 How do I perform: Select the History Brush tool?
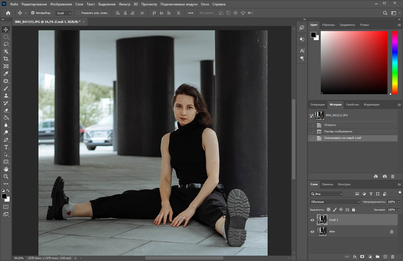click(6, 103)
